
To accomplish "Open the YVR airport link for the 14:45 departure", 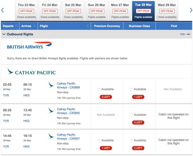I will [x=6, y=146].
